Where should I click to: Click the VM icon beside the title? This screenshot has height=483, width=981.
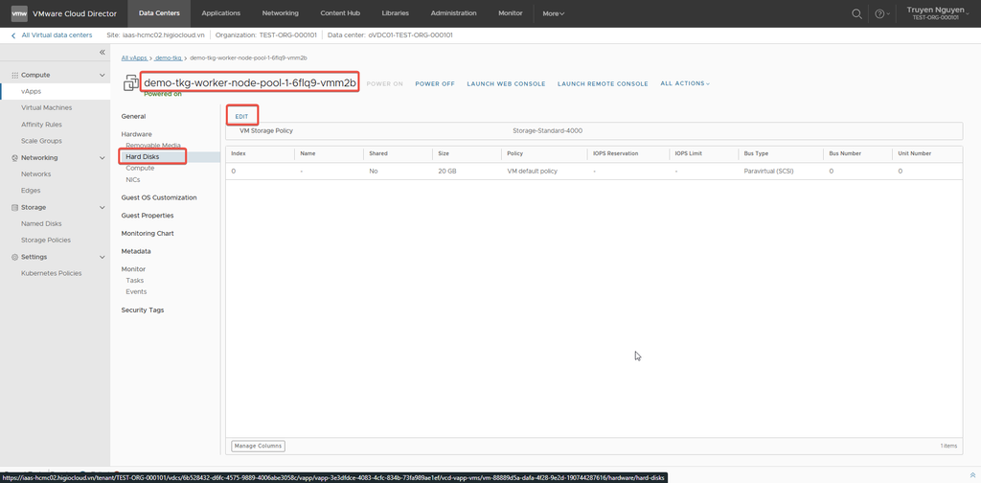(x=130, y=84)
